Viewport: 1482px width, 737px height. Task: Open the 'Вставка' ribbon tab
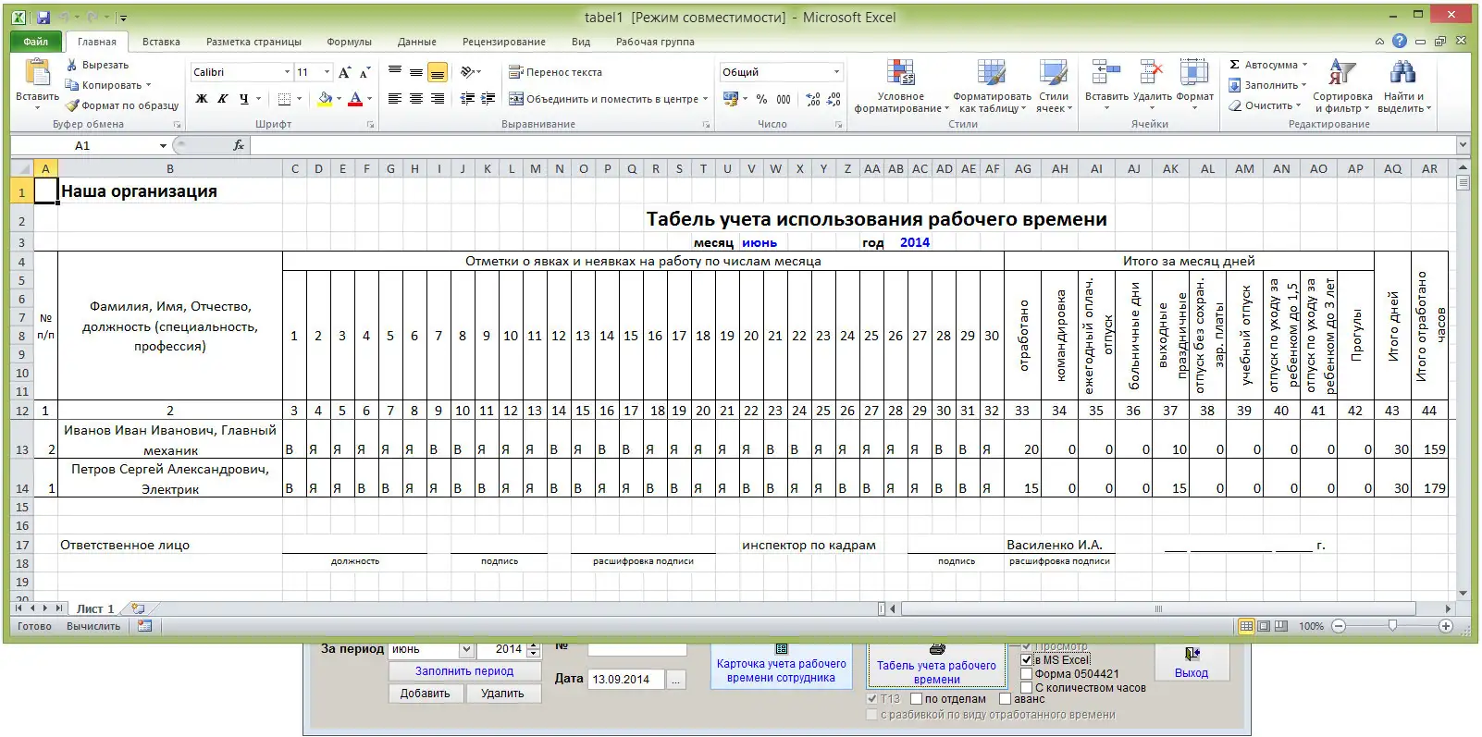point(161,42)
